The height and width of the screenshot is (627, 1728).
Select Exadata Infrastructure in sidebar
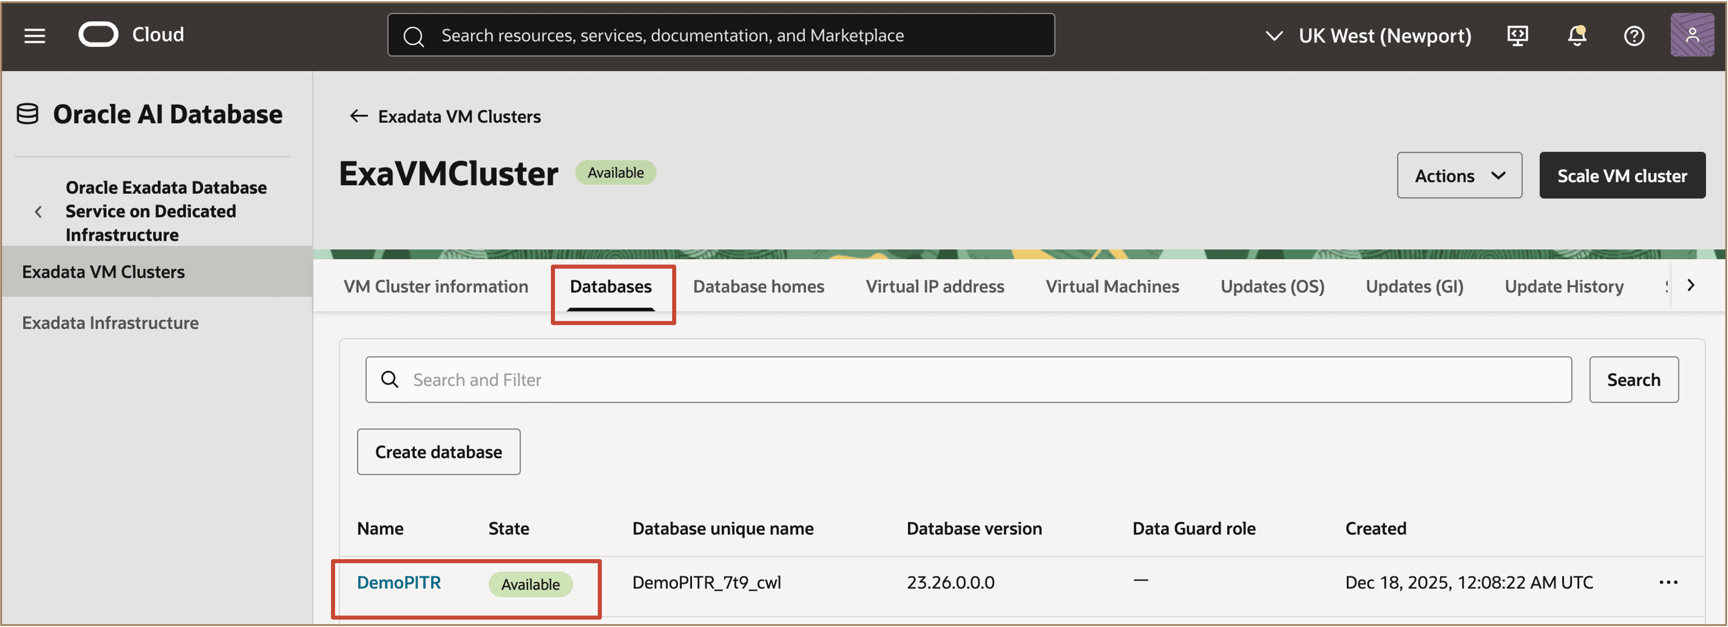point(110,323)
